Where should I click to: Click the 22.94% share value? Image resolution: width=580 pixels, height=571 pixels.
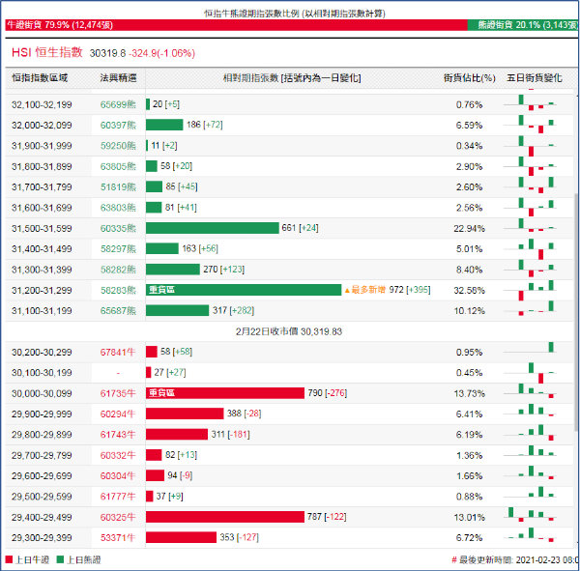coord(470,229)
